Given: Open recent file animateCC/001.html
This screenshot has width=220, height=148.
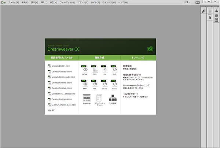Looking at the screenshot, I should click(59, 66).
